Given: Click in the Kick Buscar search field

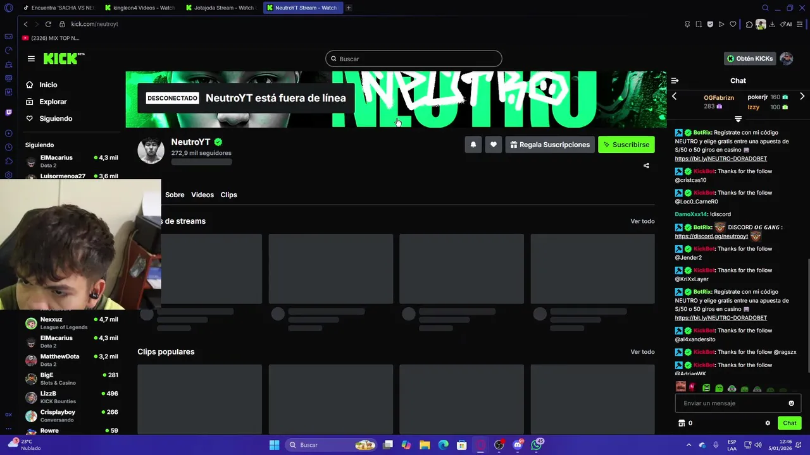Looking at the screenshot, I should click(x=414, y=59).
